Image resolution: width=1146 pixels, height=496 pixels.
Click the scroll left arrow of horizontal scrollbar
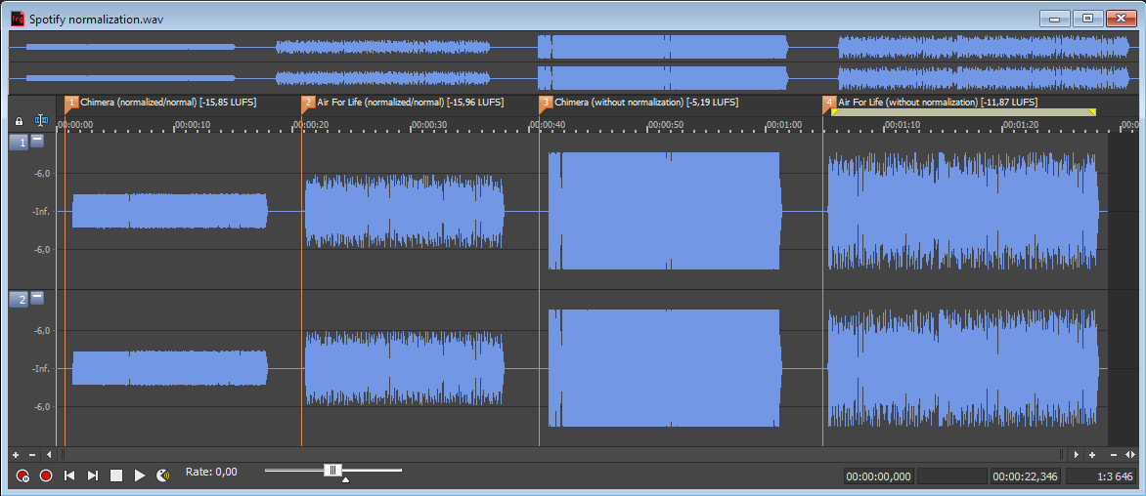(49, 454)
